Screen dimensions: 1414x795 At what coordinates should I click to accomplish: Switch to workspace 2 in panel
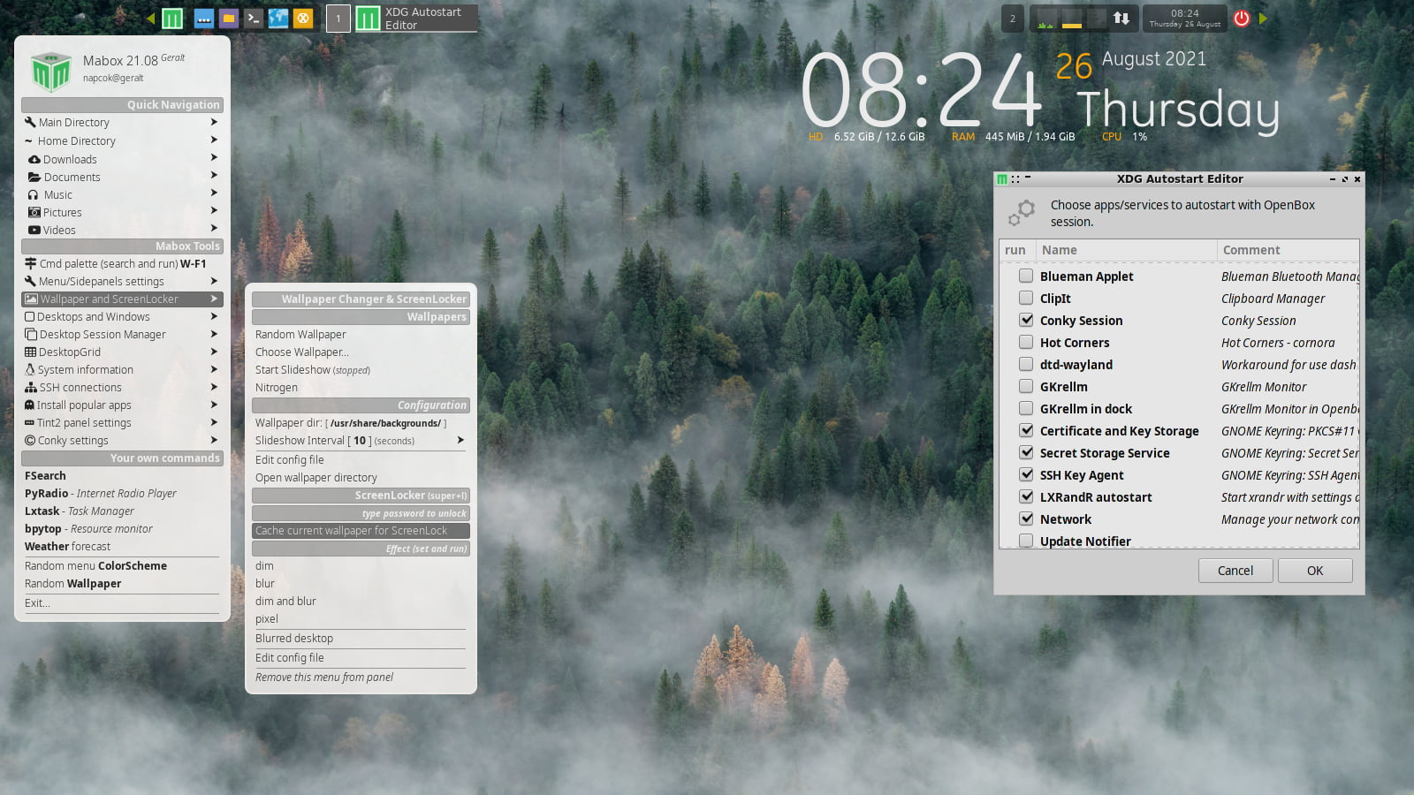point(1013,19)
